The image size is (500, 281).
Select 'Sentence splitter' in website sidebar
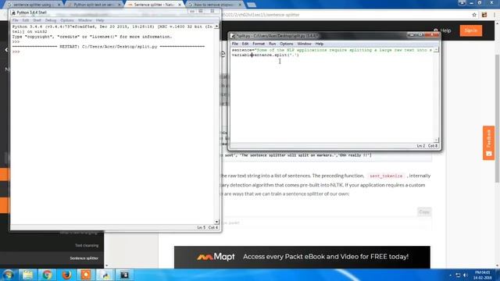(x=84, y=258)
